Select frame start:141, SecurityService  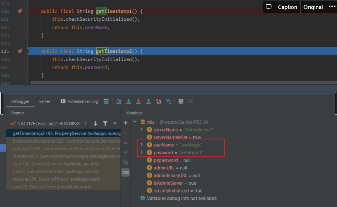tap(63, 164)
